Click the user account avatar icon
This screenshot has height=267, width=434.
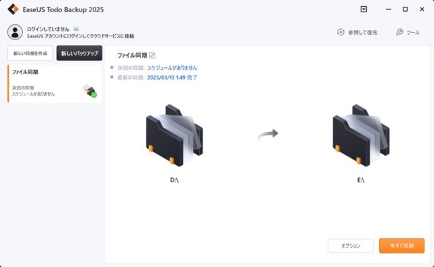15,32
